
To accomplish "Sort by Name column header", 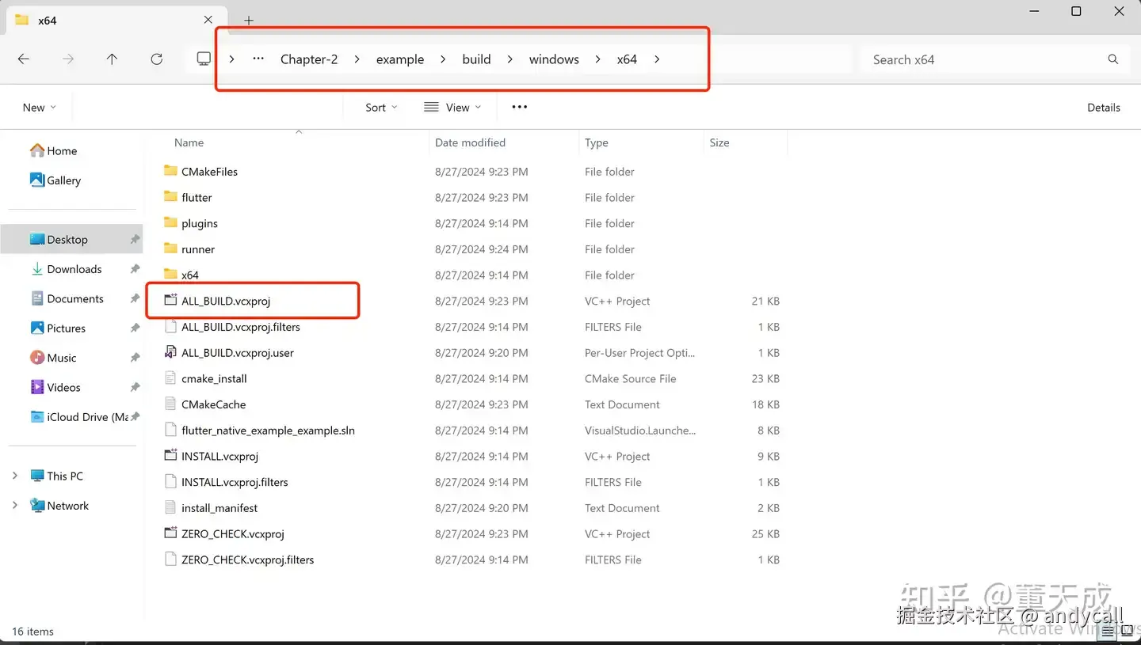I will 189,142.
